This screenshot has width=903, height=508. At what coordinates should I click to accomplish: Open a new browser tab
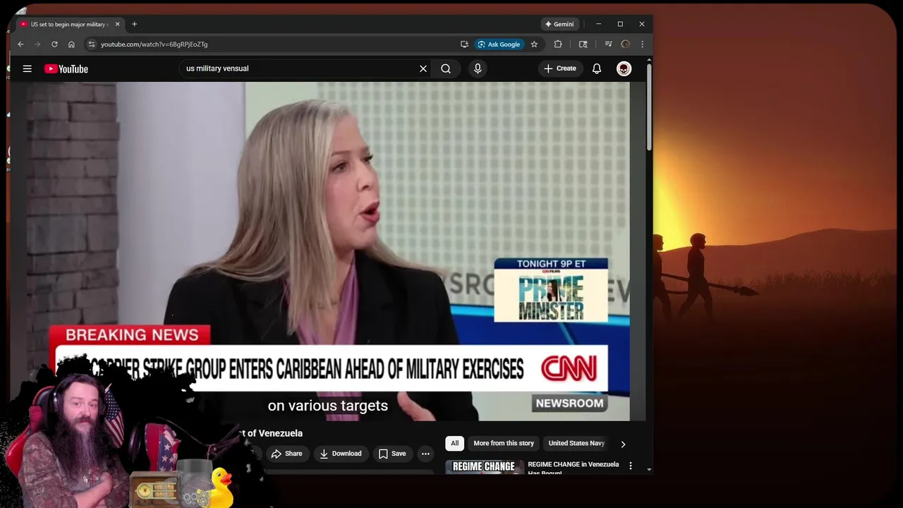click(134, 24)
